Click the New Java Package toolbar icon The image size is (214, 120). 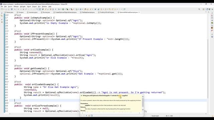coord(77,9)
